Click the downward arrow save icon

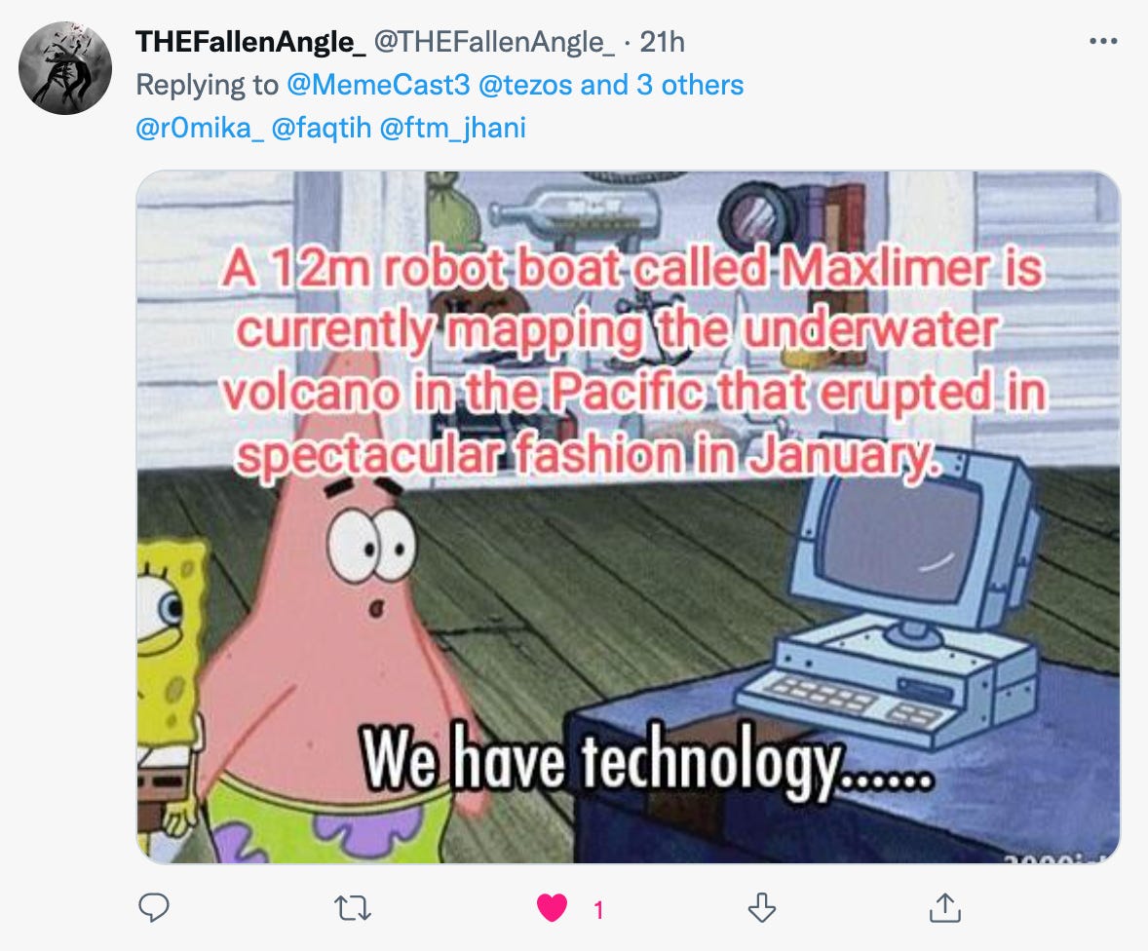tap(761, 908)
